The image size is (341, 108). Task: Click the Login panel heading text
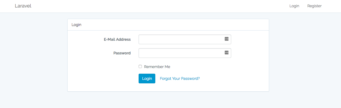76,25
